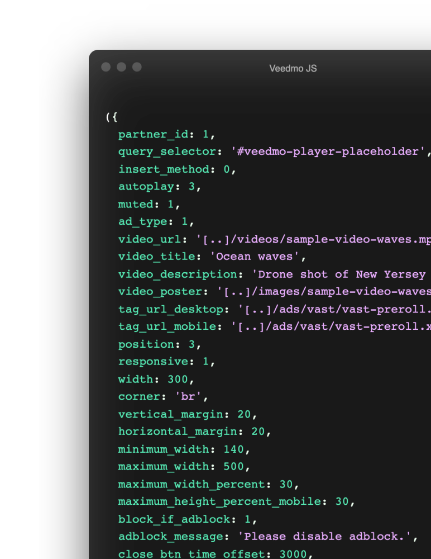Click the 'maximum_width' property name
Image resolution: width=431 pixels, height=559 pixels.
pyautogui.click(x=164, y=467)
